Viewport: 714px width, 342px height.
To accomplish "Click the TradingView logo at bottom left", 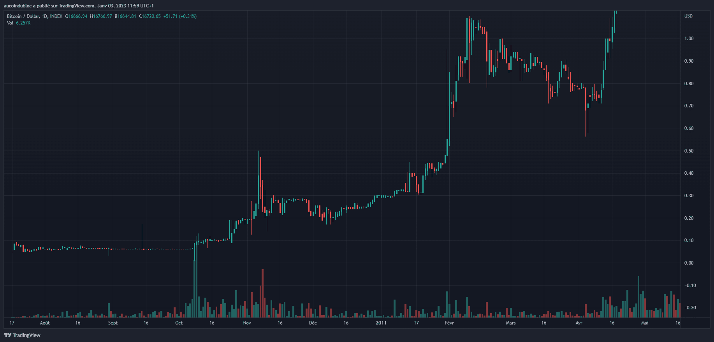I will (x=22, y=335).
